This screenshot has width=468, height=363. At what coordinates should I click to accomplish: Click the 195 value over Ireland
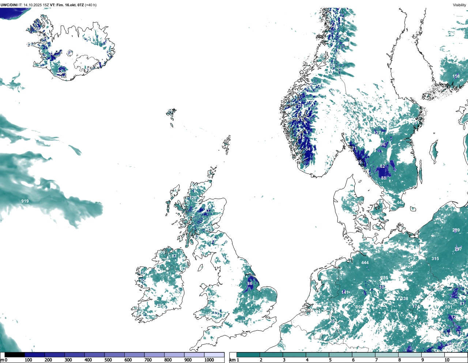click(160, 305)
